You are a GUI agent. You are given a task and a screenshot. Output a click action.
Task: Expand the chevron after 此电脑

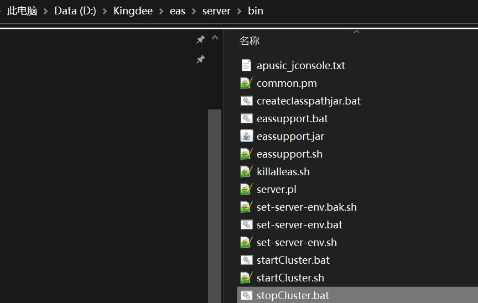point(46,11)
